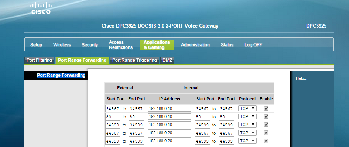
Task: Open Protocol dropdown for 34599 rule
Action: coord(247,125)
